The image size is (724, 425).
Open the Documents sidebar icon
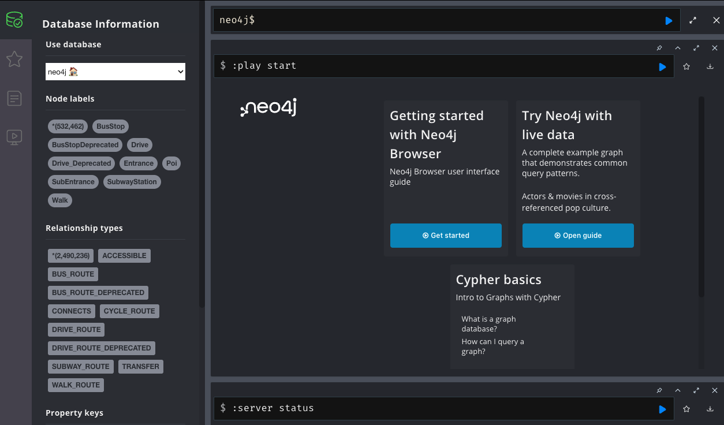pyautogui.click(x=14, y=98)
